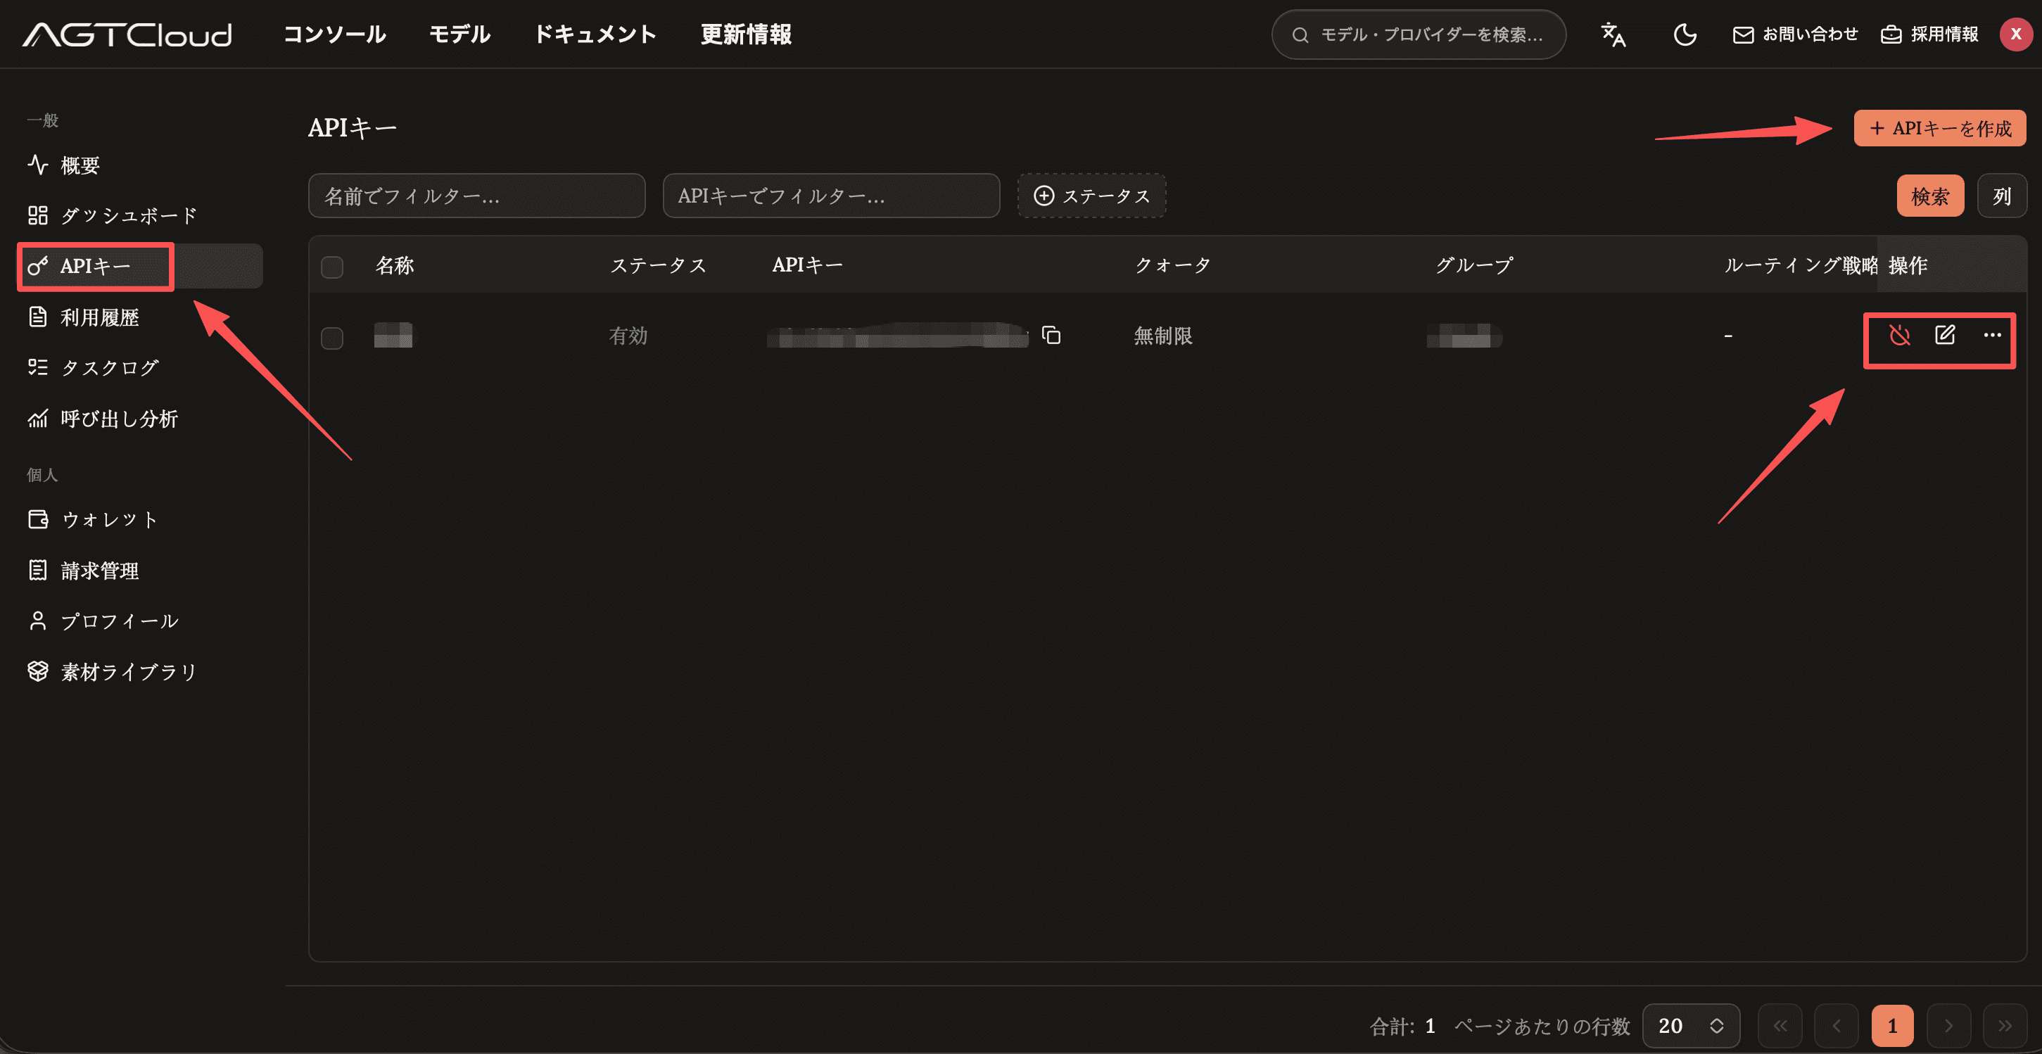Click the グループ column header

1473,265
